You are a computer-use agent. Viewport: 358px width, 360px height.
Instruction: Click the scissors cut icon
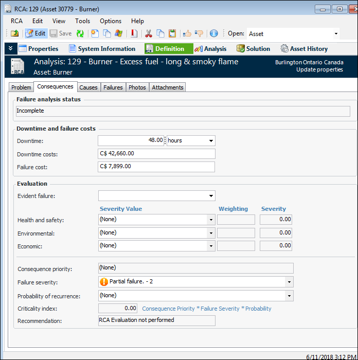coord(149,33)
